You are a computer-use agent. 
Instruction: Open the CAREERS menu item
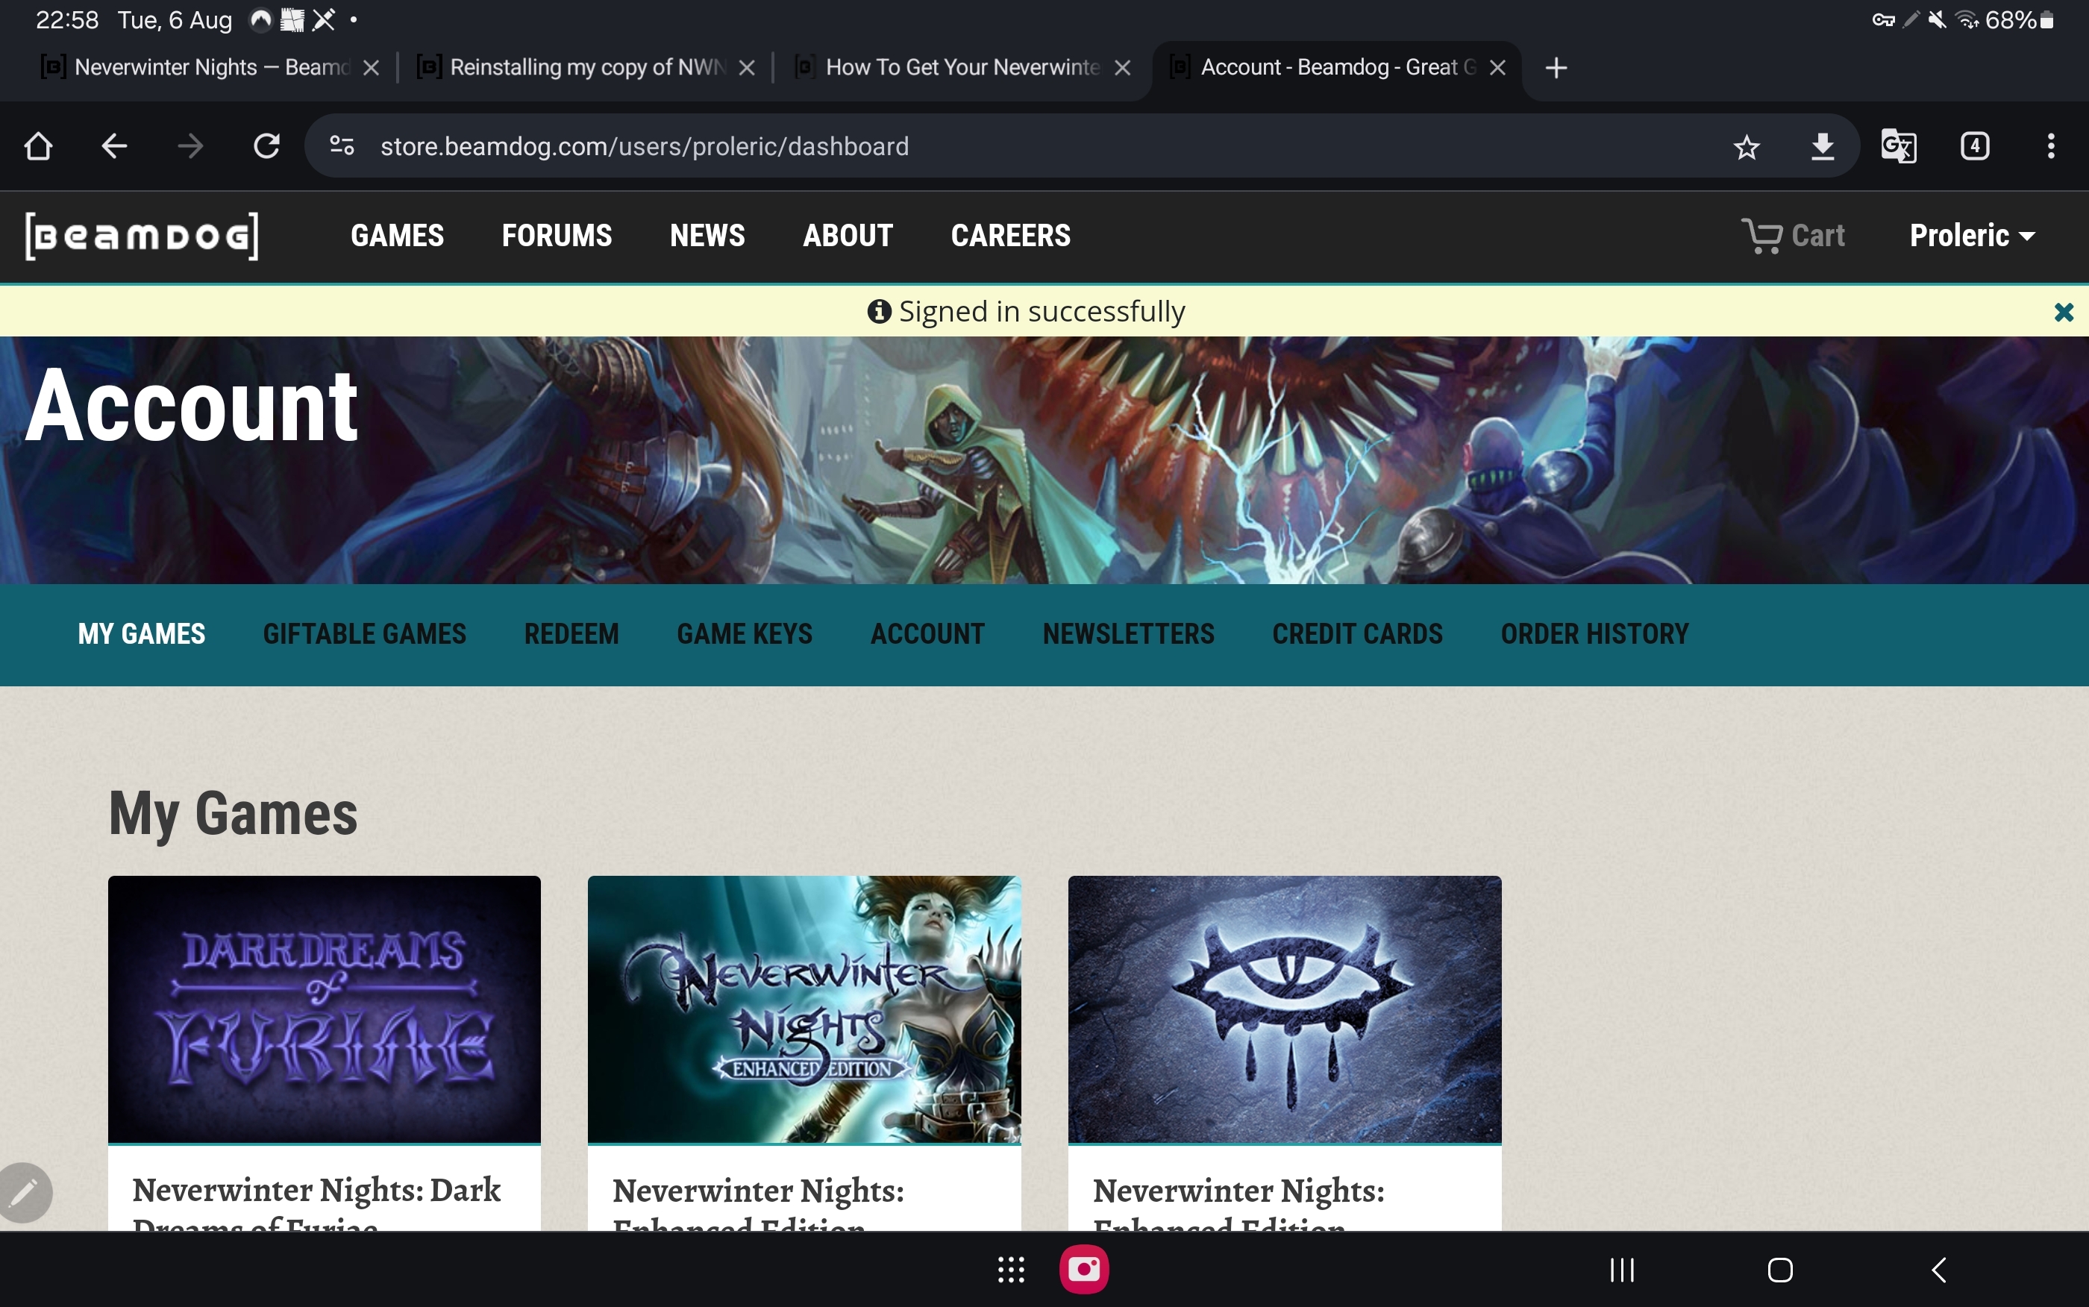[1010, 235]
